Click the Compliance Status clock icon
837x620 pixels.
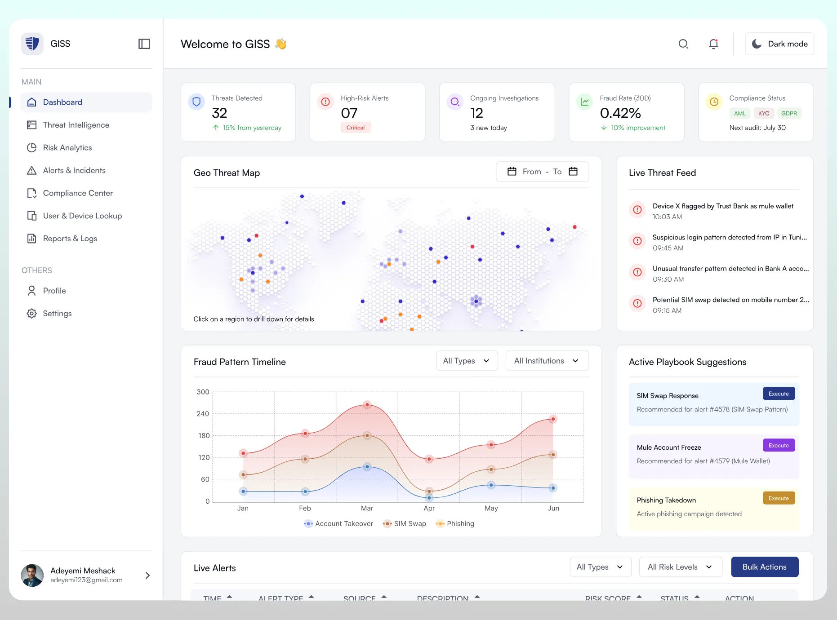click(714, 102)
